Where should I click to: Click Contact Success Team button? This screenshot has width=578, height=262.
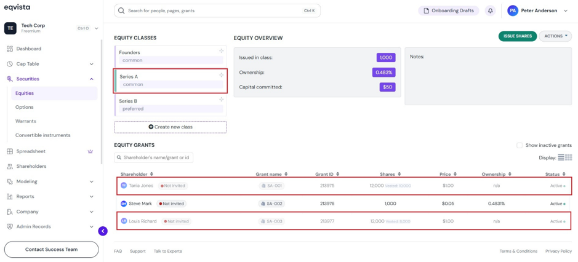(51, 250)
